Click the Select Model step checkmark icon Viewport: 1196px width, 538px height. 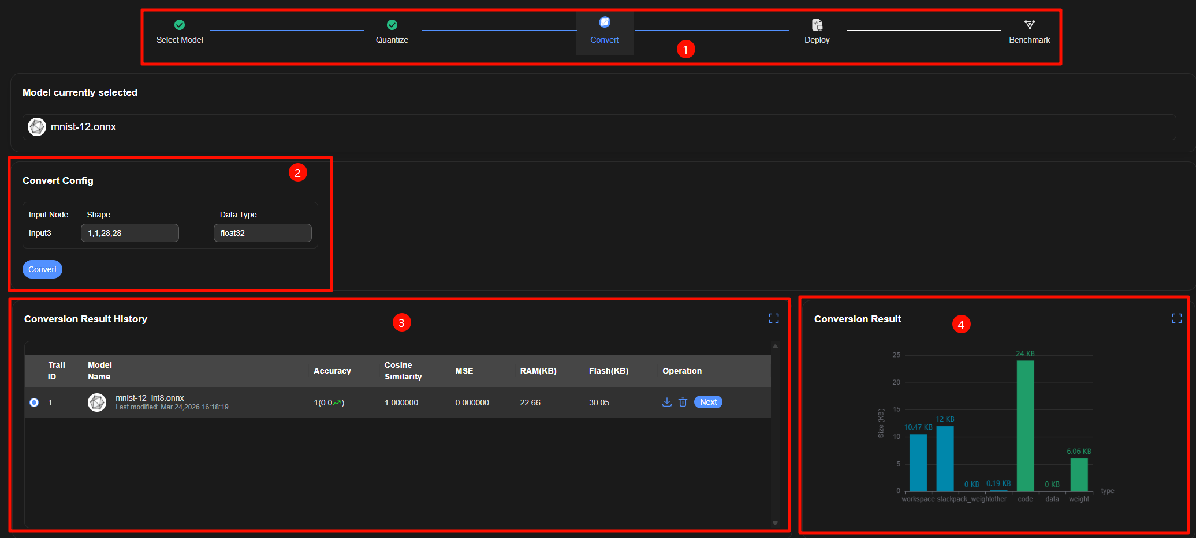pyautogui.click(x=180, y=25)
